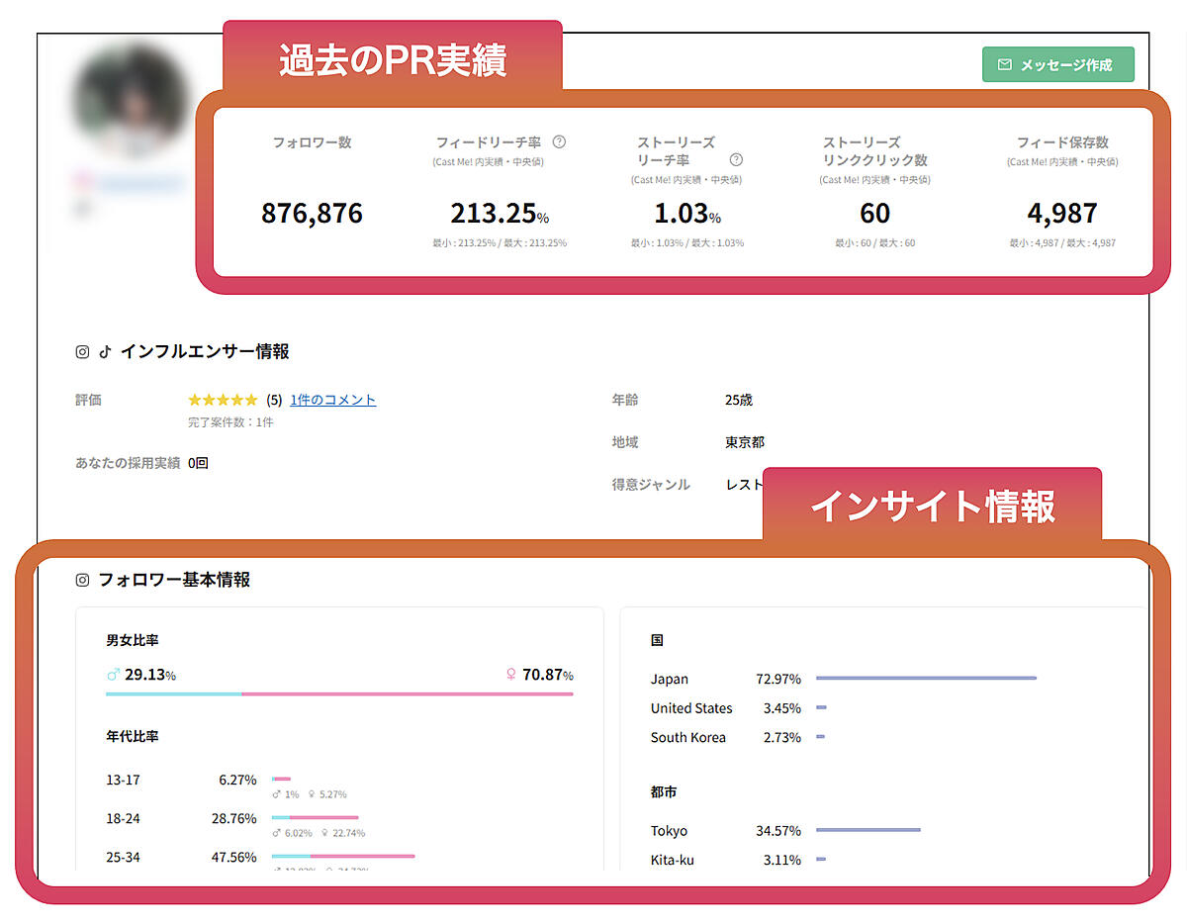Click Instagram icon beside フォロワー基本情報 heading
This screenshot has width=1187, height=924.
pyautogui.click(x=83, y=580)
